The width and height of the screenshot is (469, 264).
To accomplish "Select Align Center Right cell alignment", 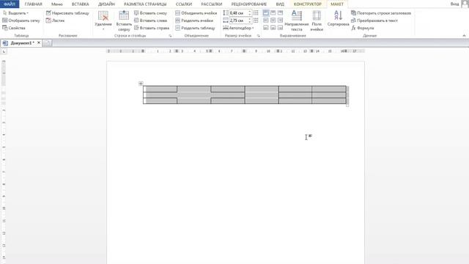I will [x=280, y=21].
